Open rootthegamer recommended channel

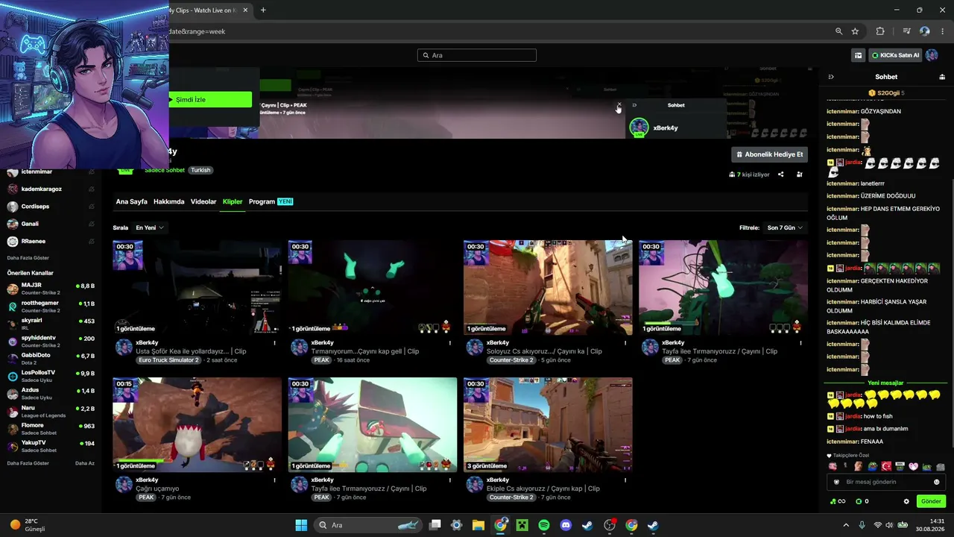[x=51, y=307]
